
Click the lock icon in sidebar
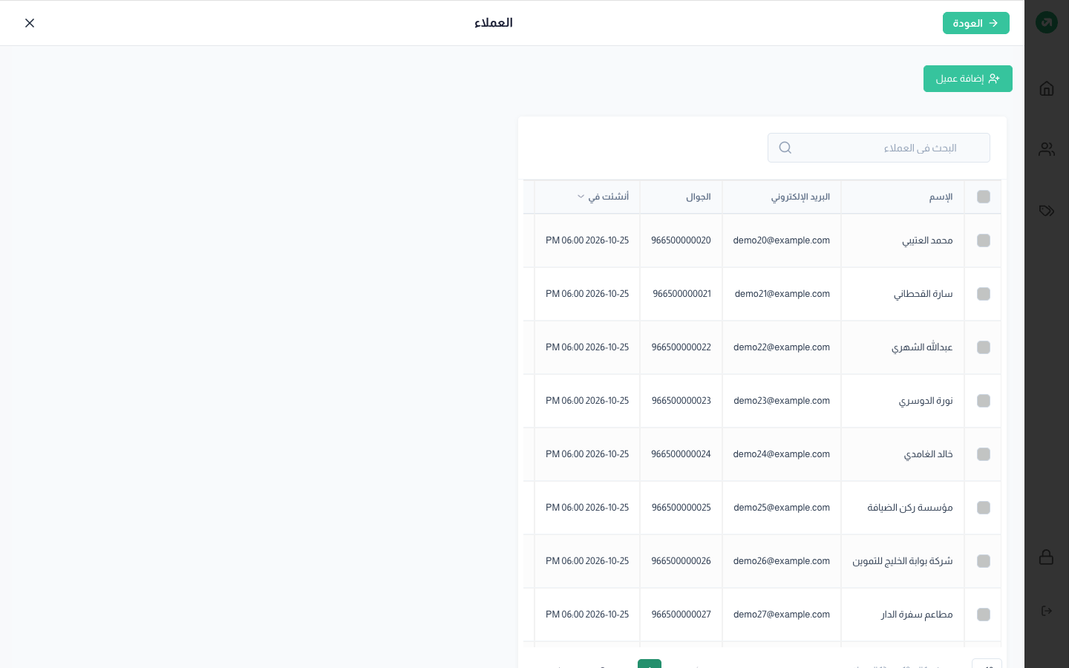[x=1047, y=557]
